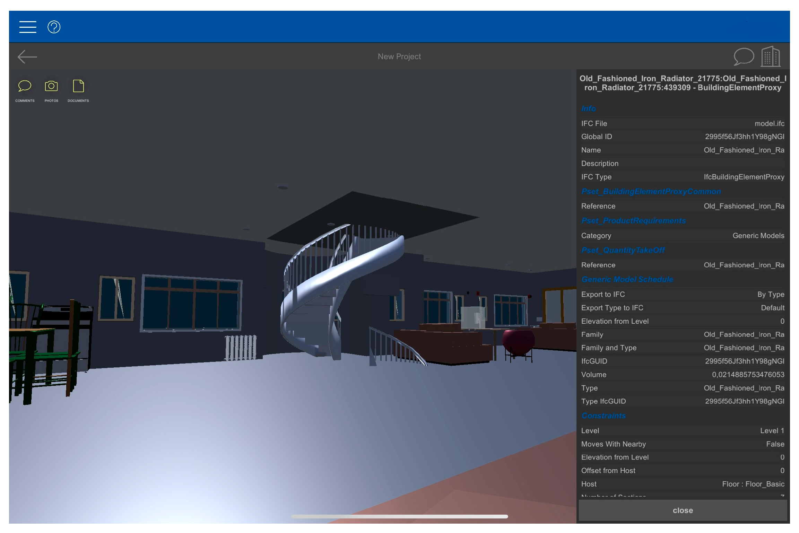Click the New Project title

[x=399, y=56]
